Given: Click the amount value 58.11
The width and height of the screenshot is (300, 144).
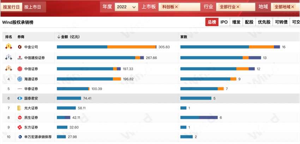Looking at the screenshot, I should [81, 108].
